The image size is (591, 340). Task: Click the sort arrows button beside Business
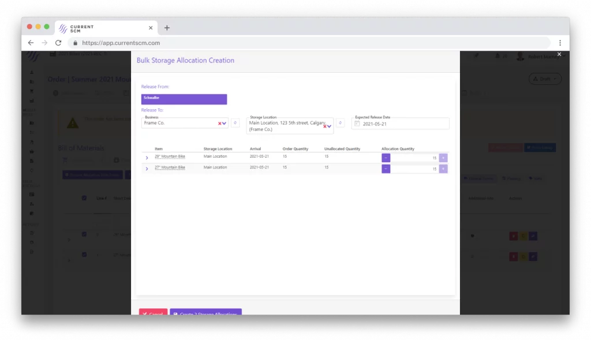click(x=235, y=123)
